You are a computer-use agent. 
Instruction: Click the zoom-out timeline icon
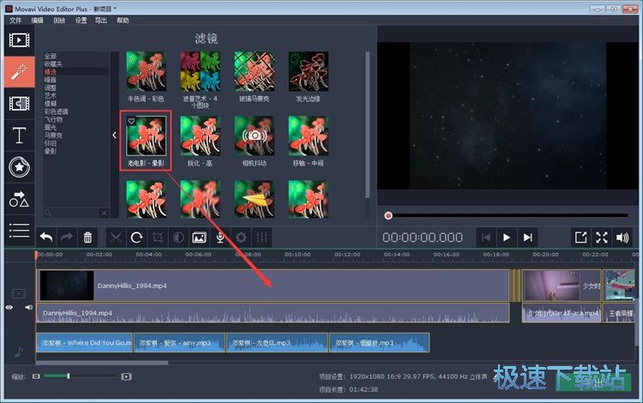coord(37,376)
